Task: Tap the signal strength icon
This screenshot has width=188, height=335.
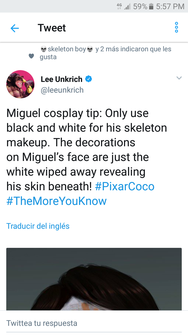Action: coord(127,7)
